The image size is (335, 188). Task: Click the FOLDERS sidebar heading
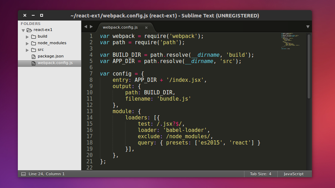(x=30, y=24)
